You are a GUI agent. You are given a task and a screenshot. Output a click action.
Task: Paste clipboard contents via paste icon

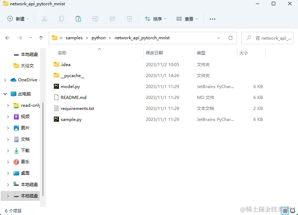(x=78, y=19)
